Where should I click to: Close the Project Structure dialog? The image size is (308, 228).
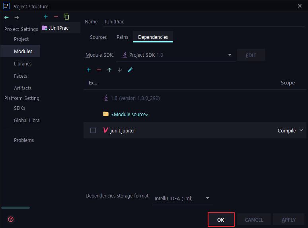point(300,6)
